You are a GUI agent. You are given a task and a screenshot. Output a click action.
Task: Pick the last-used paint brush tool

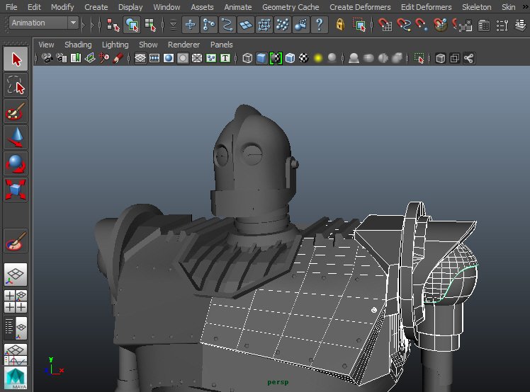(16, 241)
